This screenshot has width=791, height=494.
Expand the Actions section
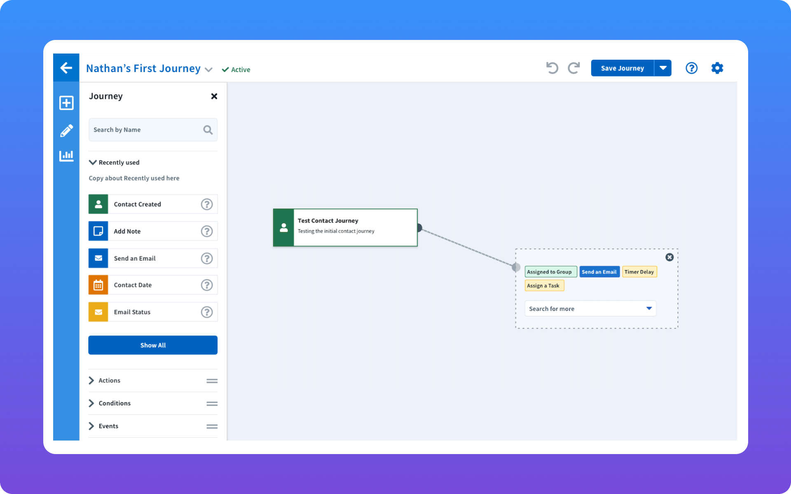click(x=109, y=380)
